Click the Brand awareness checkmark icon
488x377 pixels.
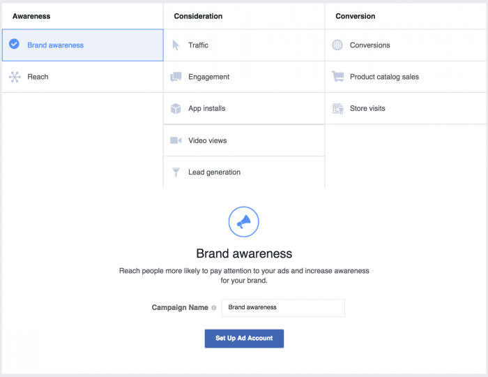click(x=15, y=45)
